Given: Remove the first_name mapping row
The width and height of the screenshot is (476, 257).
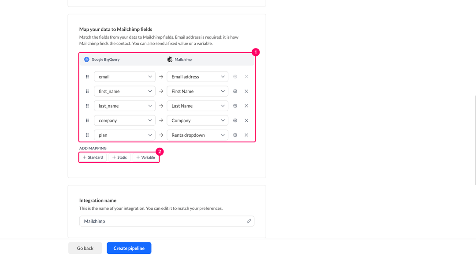Looking at the screenshot, I should point(246,91).
